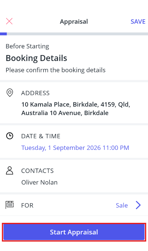Edit the Tuesday, 1 September 2026 date
The width and height of the screenshot is (148, 251).
click(x=75, y=148)
